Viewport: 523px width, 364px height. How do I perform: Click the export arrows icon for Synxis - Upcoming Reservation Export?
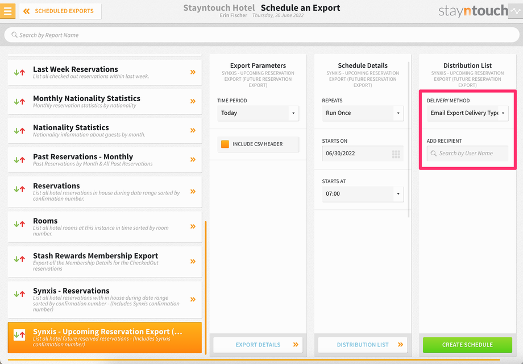(x=19, y=334)
